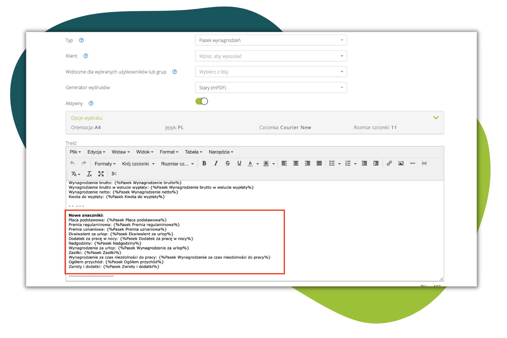Click the Opcje wydruku link
This screenshot has width=507, height=338.
click(x=87, y=118)
